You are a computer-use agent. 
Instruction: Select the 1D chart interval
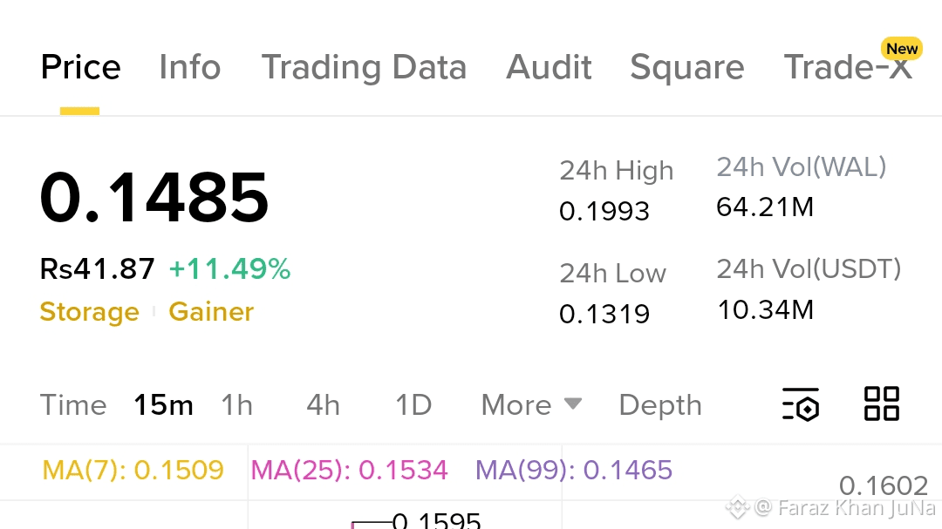tap(413, 405)
